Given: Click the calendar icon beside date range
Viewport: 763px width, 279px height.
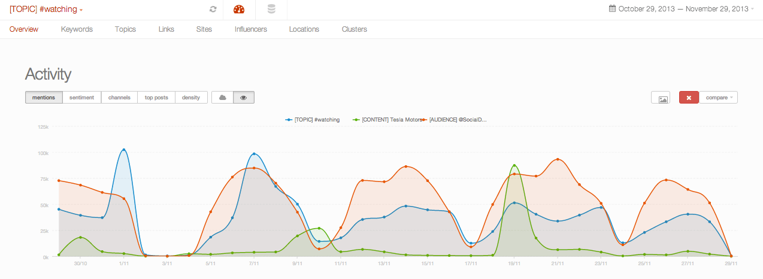Looking at the screenshot, I should 612,9.
